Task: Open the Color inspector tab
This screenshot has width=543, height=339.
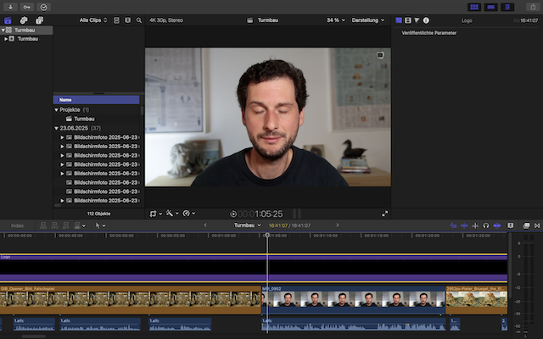Action: (x=417, y=20)
